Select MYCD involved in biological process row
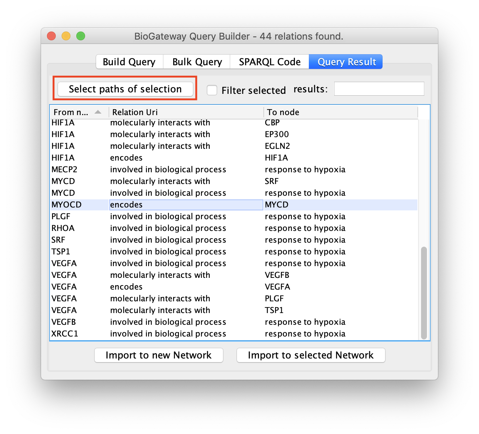The height and width of the screenshot is (434, 479). click(234, 193)
